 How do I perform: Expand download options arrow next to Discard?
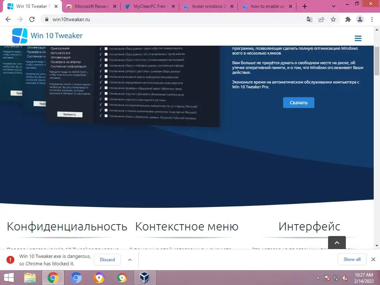coord(130,259)
